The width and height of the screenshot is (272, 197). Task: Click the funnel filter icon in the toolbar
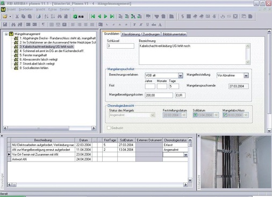coord(157,17)
